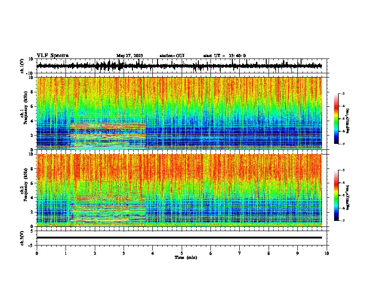Image resolution: width=368 pixels, height=284 pixels.
Task: Click the "Time (min)" axis label
Action: [186, 258]
